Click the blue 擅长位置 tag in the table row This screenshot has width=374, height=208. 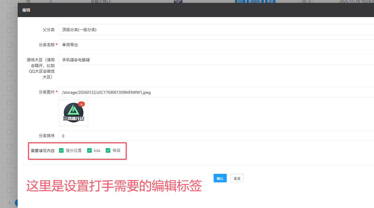pyautogui.click(x=255, y=1)
